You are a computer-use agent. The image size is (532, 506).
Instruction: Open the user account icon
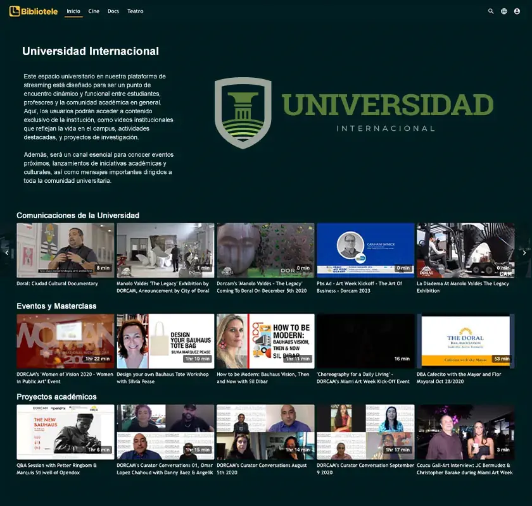pos(517,11)
